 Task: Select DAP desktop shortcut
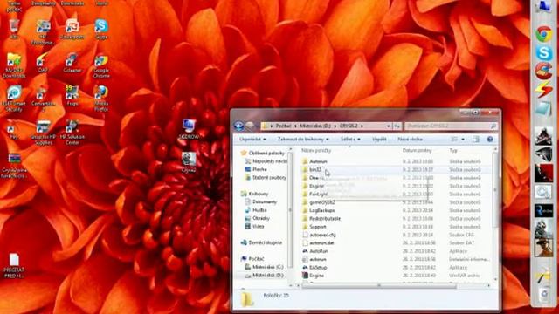click(x=43, y=63)
